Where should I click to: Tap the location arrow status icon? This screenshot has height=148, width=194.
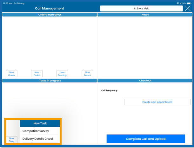click(x=181, y=4)
